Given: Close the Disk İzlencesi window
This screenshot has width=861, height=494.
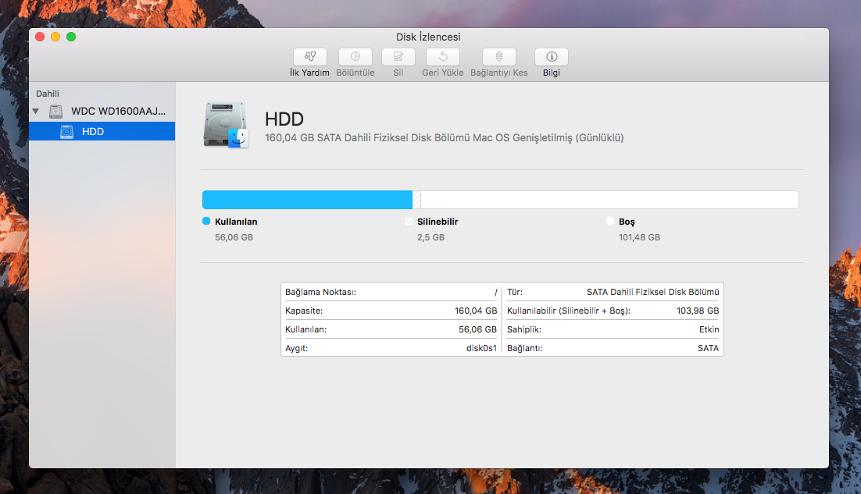Looking at the screenshot, I should 40,37.
